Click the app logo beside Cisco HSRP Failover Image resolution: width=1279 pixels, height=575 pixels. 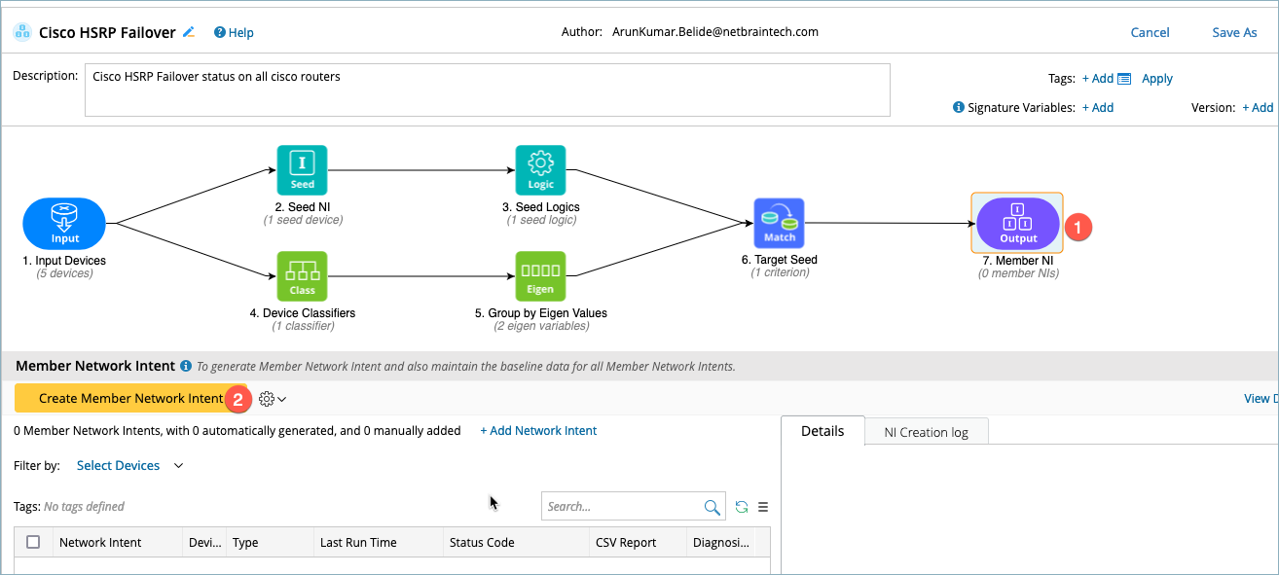coord(21,32)
